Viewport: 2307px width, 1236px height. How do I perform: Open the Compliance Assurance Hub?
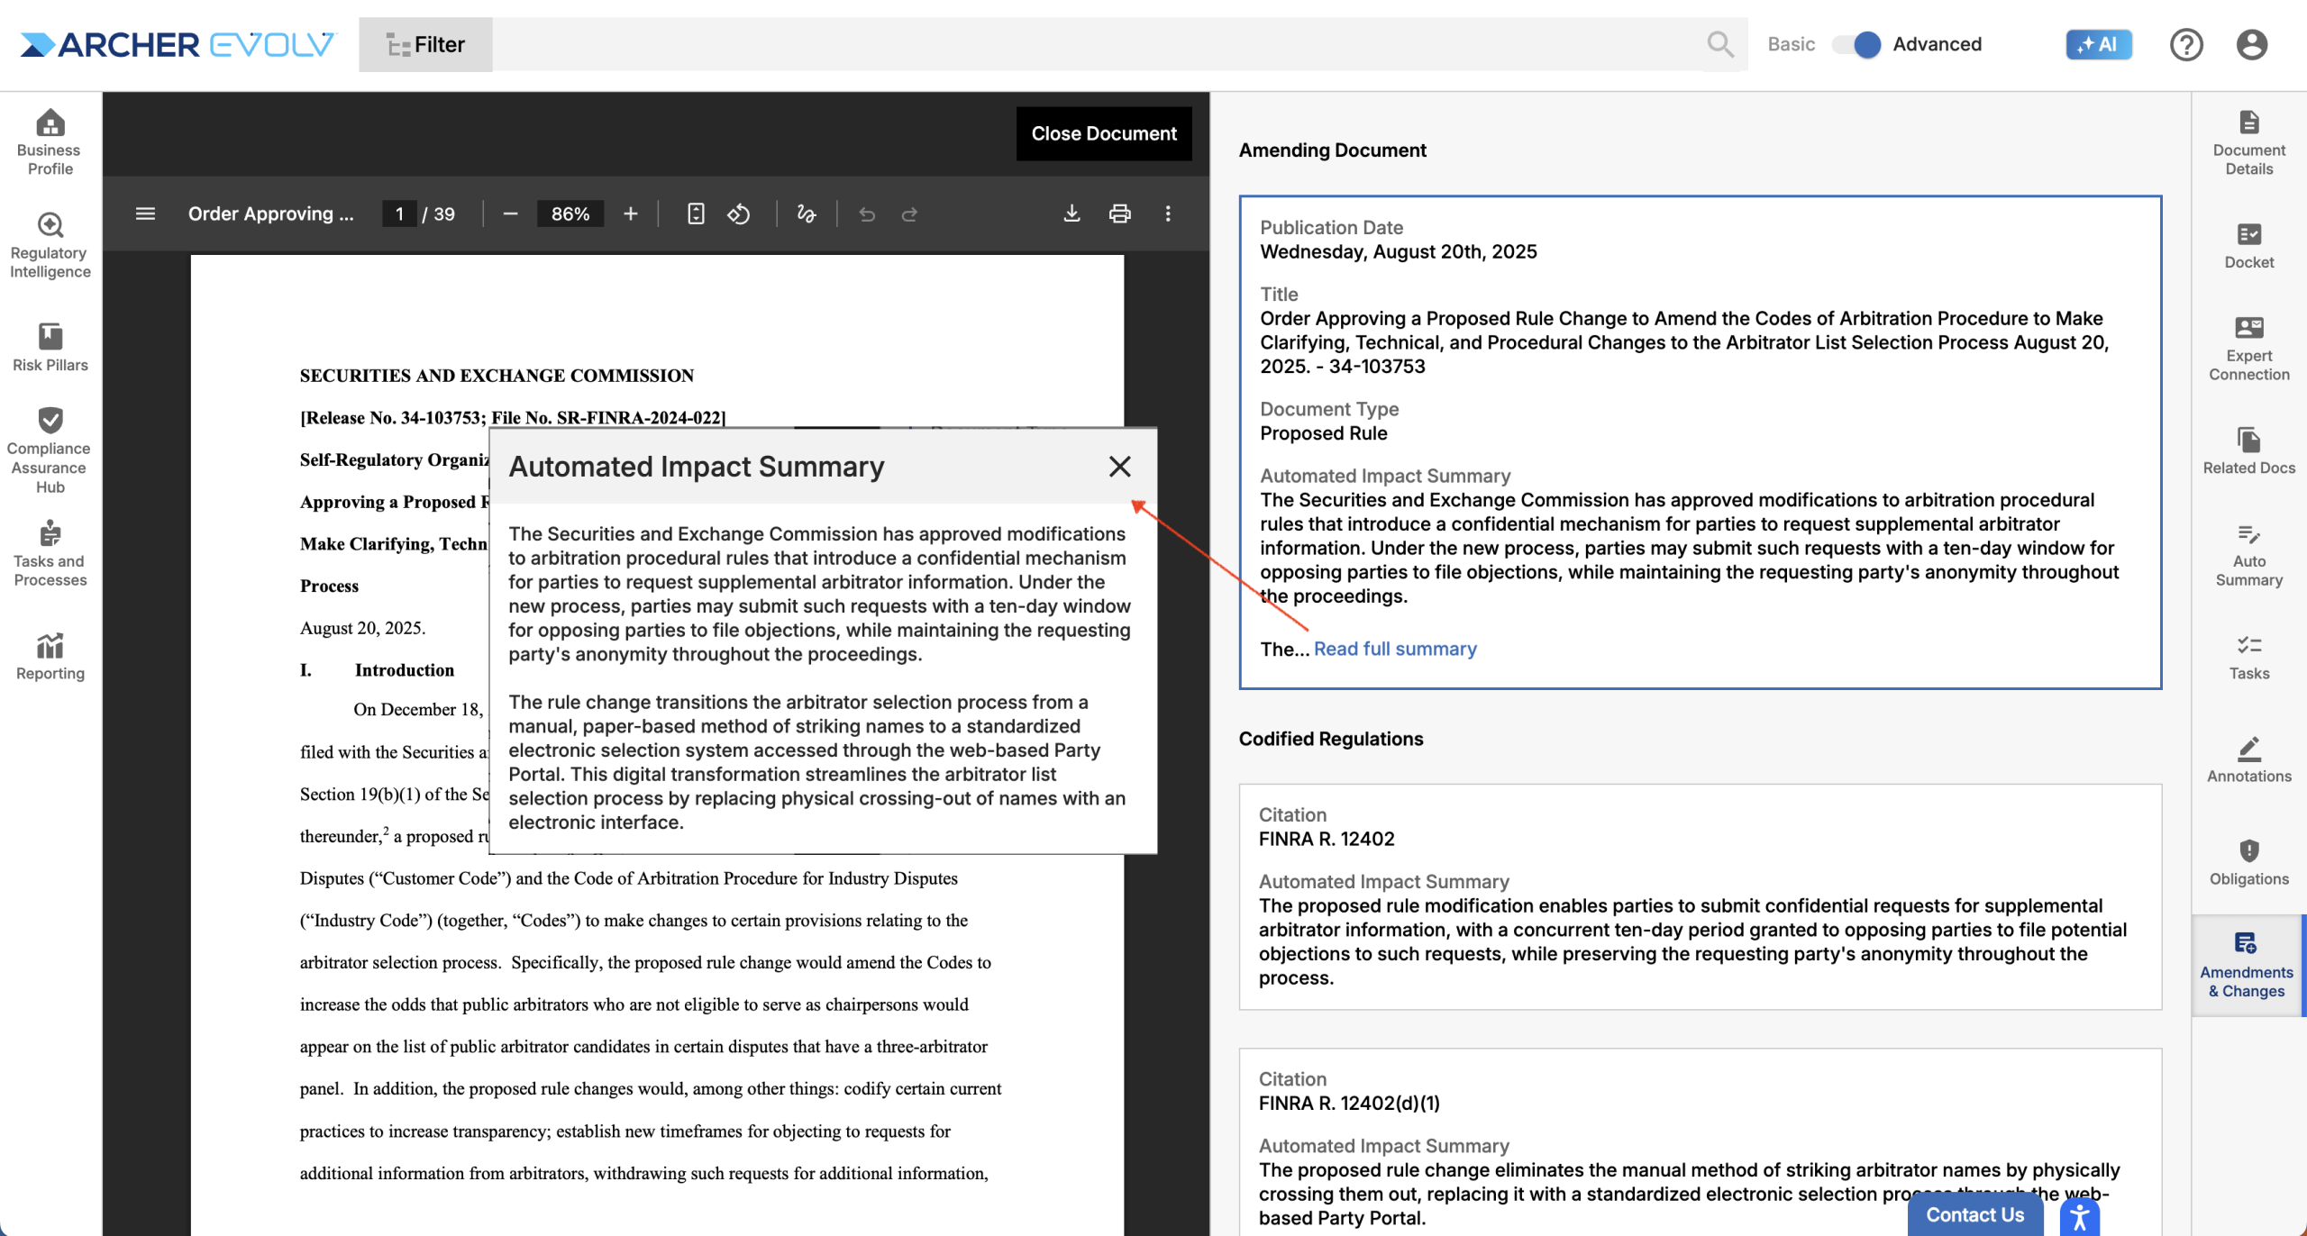tap(50, 450)
